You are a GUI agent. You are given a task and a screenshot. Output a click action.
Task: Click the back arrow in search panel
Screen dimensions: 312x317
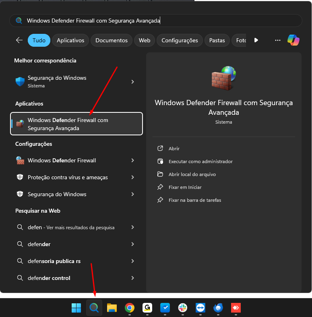19,40
